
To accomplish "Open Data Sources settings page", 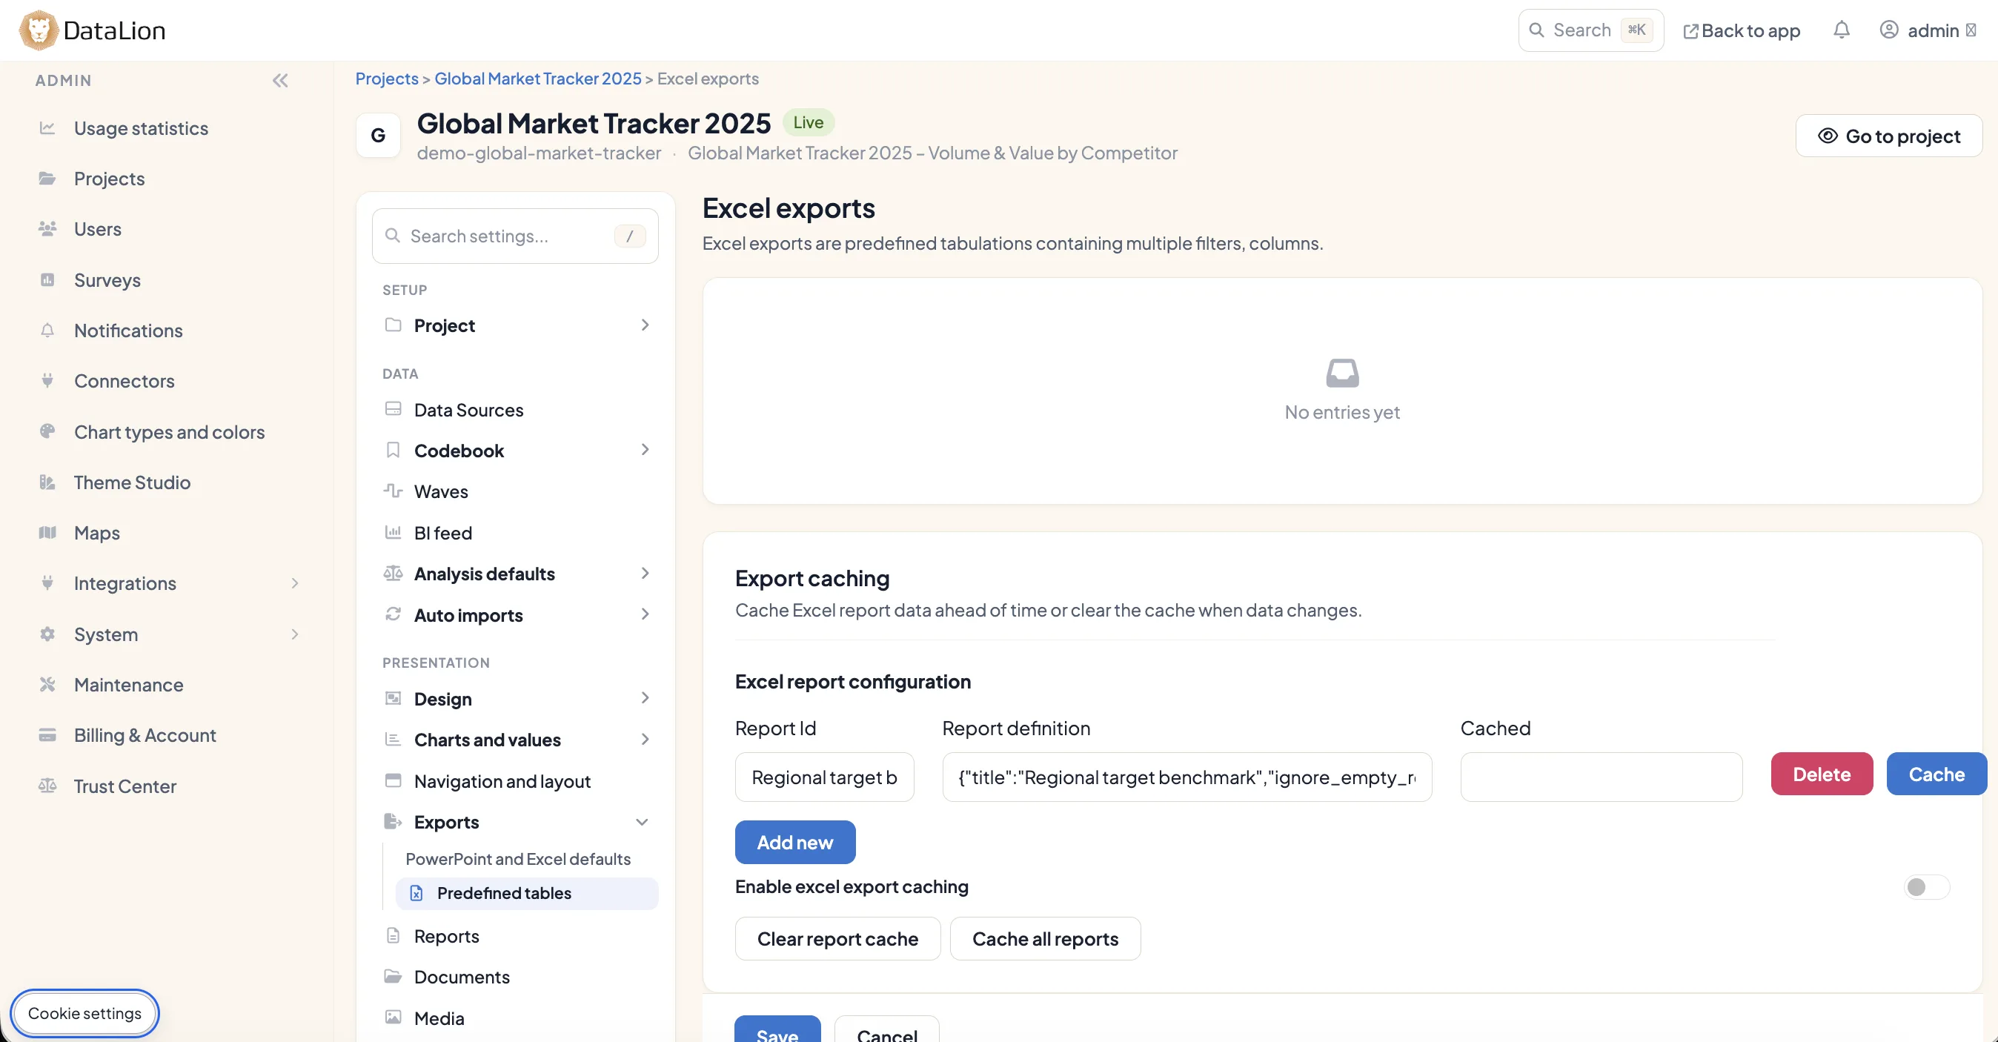I will click(x=468, y=409).
